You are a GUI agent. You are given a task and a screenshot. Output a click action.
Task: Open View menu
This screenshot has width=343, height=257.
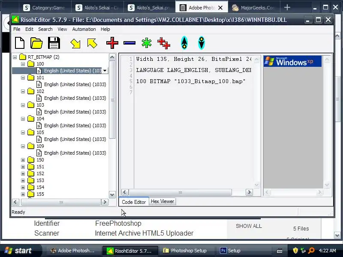click(62, 29)
